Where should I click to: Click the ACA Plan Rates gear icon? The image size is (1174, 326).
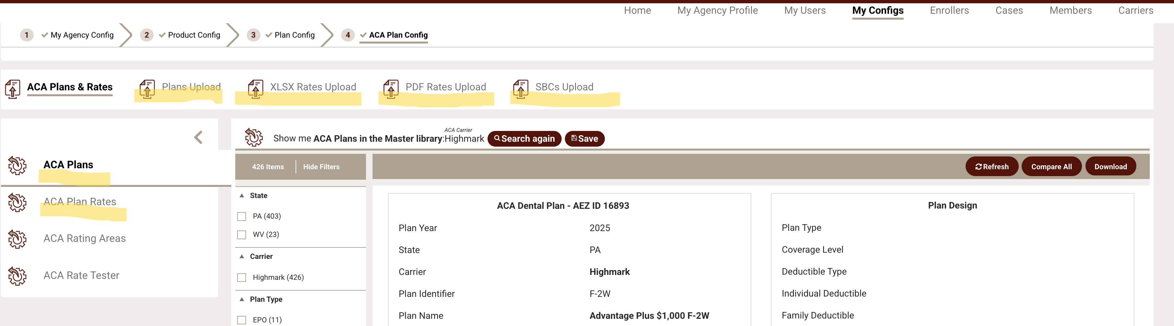point(17,202)
